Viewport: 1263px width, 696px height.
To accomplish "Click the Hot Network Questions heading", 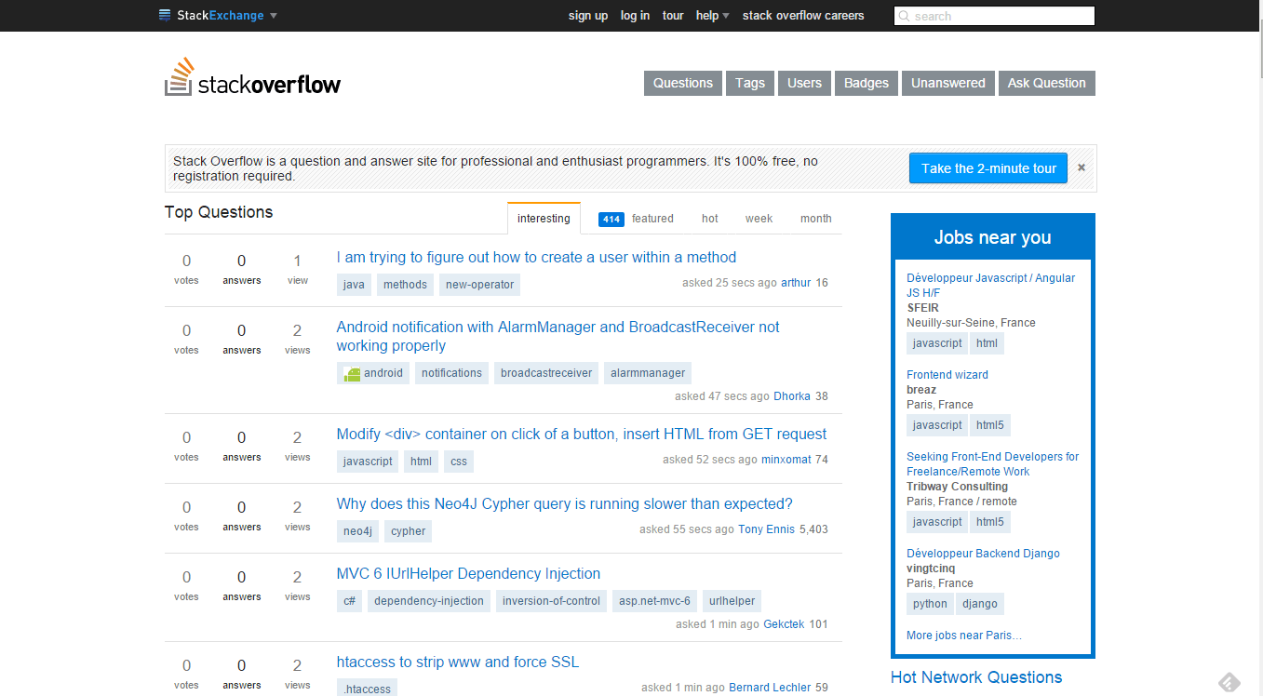I will pyautogui.click(x=976, y=677).
